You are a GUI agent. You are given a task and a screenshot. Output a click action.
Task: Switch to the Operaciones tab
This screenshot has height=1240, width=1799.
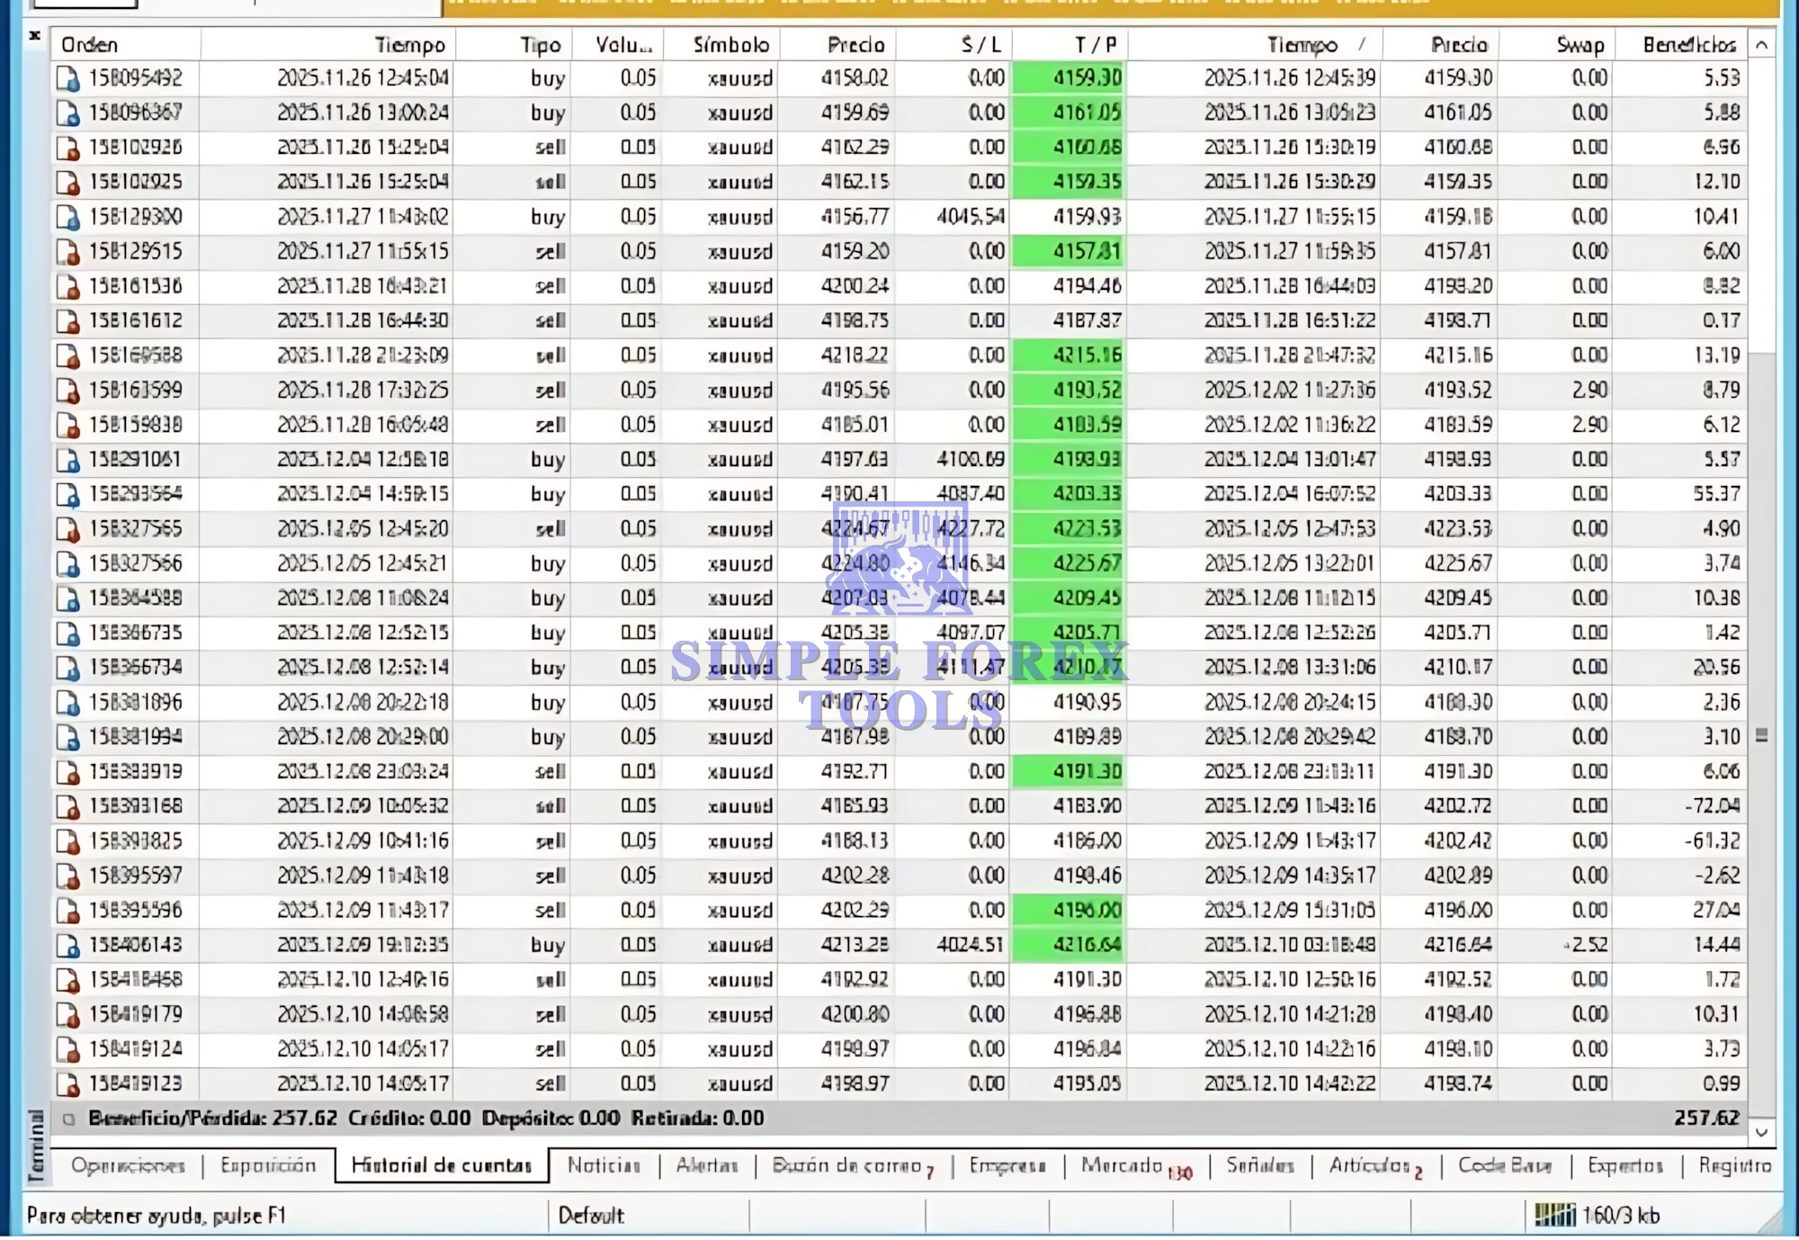[x=128, y=1166]
